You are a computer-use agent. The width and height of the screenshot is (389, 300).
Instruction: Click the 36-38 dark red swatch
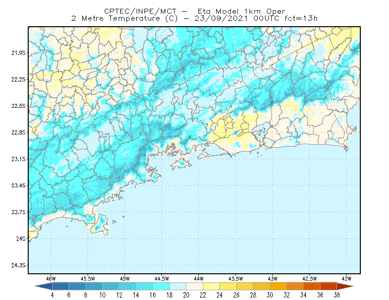(329, 286)
